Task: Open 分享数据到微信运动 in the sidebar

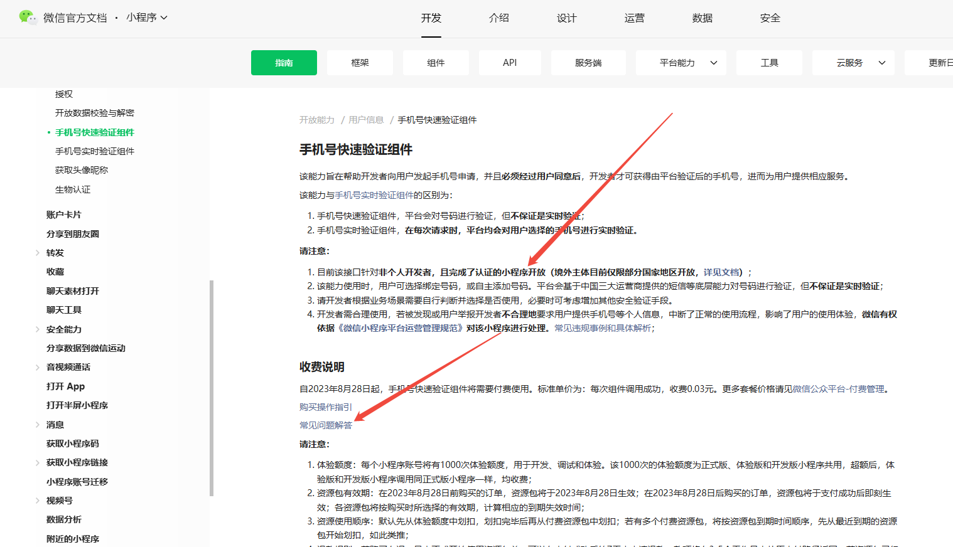Action: (86, 348)
